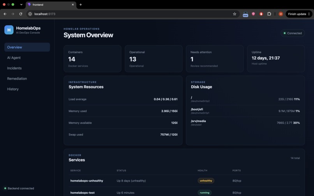Click the Connected status badge
This screenshot has height=196, width=314.
[x=293, y=33]
